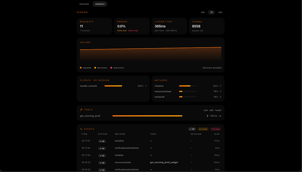Toggle the 0 mcp errors filter
Screen dimensions: 302x172
tap(216, 129)
